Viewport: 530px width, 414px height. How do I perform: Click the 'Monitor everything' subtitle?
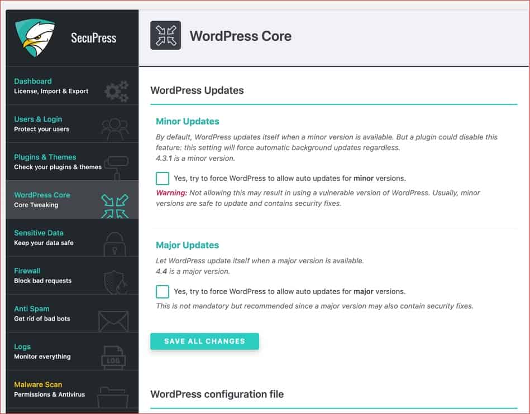pos(42,357)
